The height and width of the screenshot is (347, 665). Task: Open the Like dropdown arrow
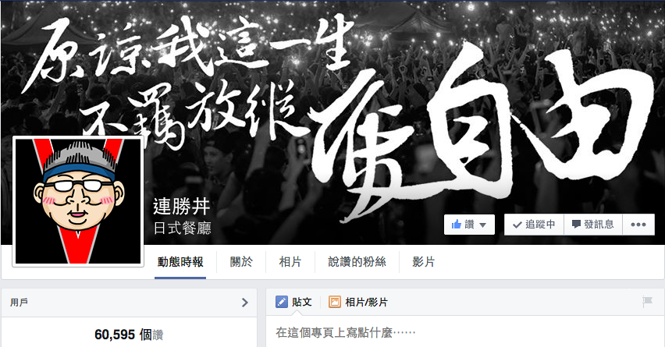(482, 225)
